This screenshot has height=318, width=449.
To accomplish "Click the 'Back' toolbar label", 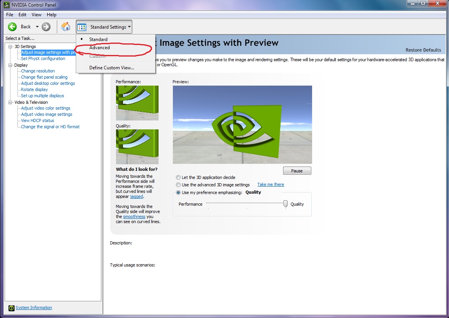I will tap(26, 27).
